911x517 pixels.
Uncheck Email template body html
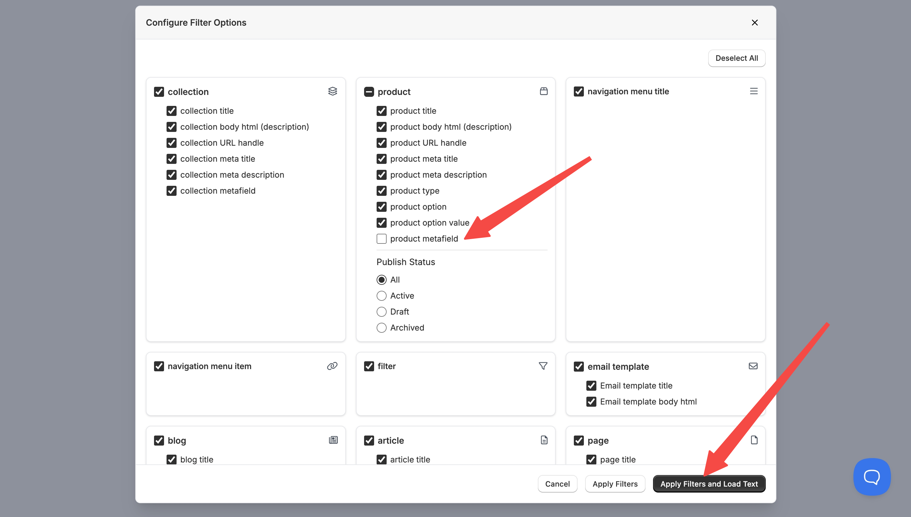(591, 402)
